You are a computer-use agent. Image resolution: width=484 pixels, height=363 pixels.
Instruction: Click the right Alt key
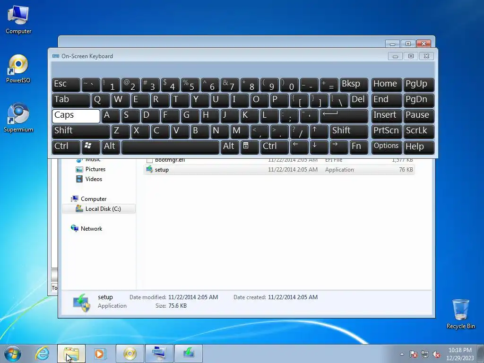pyautogui.click(x=230, y=147)
